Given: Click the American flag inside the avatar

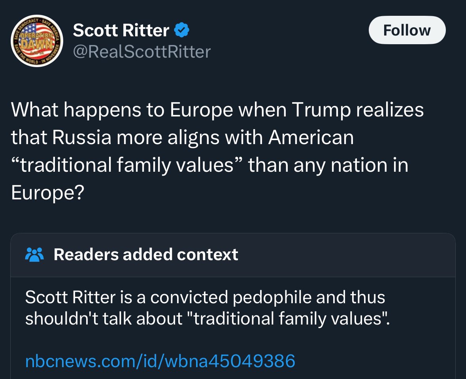Looking at the screenshot, I should click(36, 31).
